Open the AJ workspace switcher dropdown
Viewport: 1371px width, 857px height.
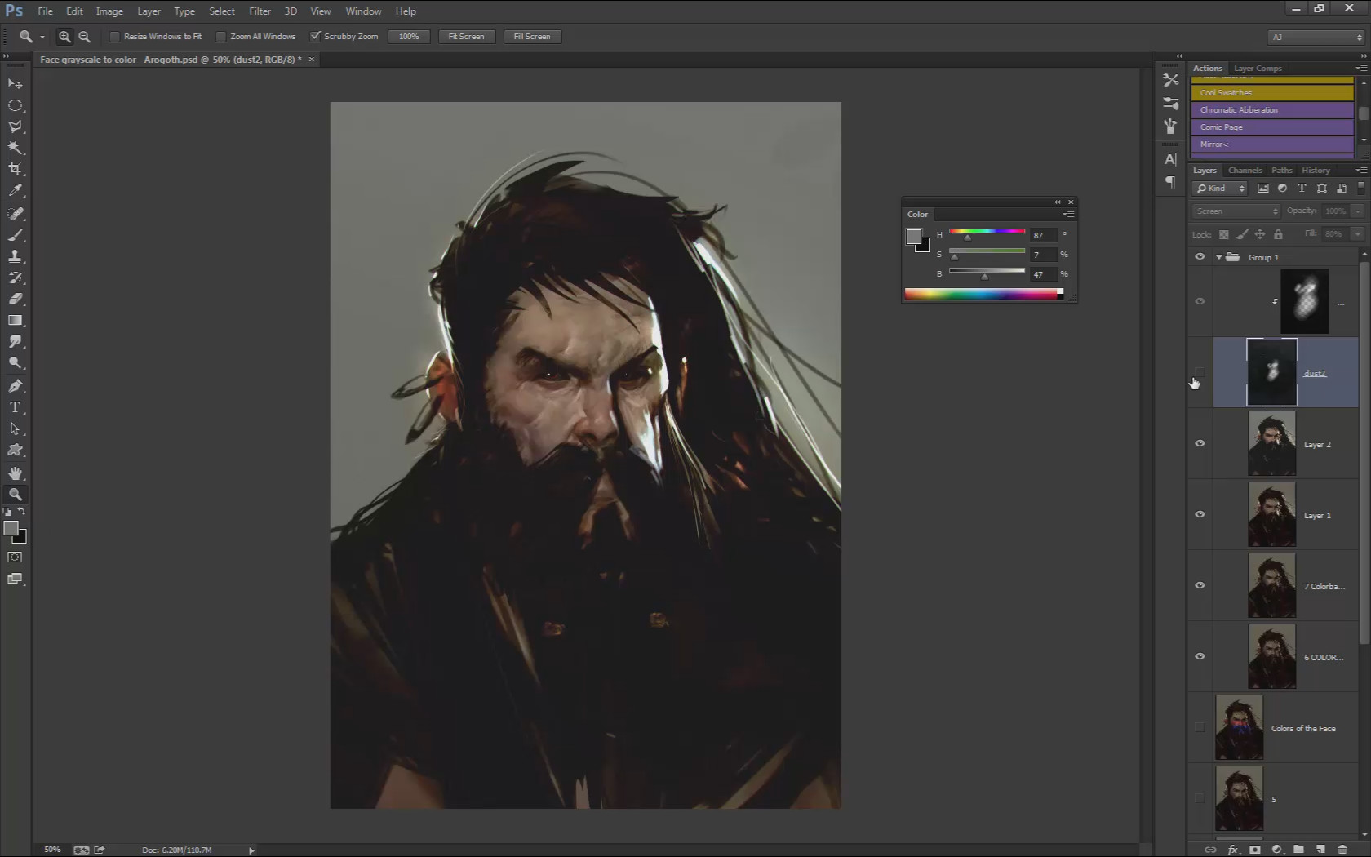pyautogui.click(x=1316, y=37)
